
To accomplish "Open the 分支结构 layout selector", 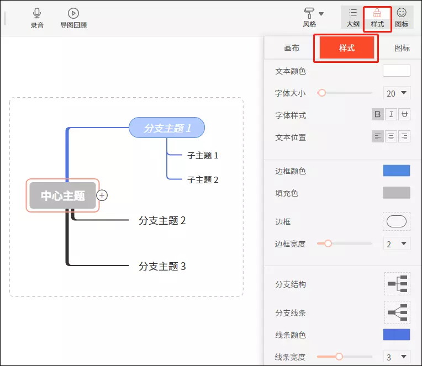I will pyautogui.click(x=397, y=284).
